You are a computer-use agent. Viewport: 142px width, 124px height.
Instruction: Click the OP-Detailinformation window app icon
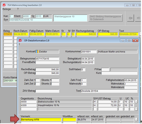20,41
